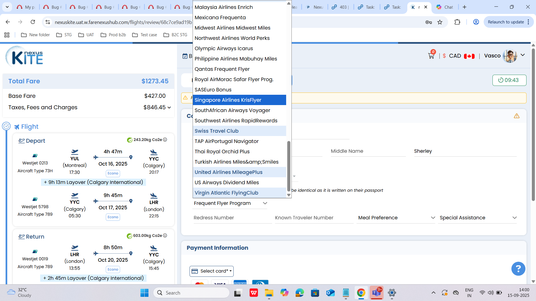Open the tab search dropdown in Chrome

click(7, 7)
